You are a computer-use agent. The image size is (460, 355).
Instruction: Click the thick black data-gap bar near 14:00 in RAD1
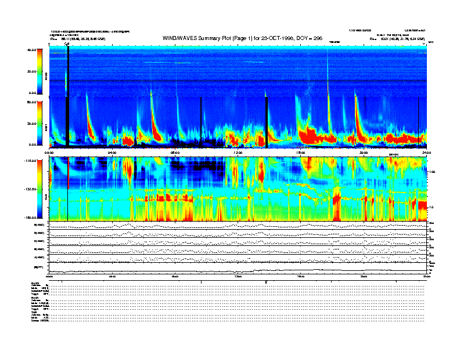tap(267, 122)
